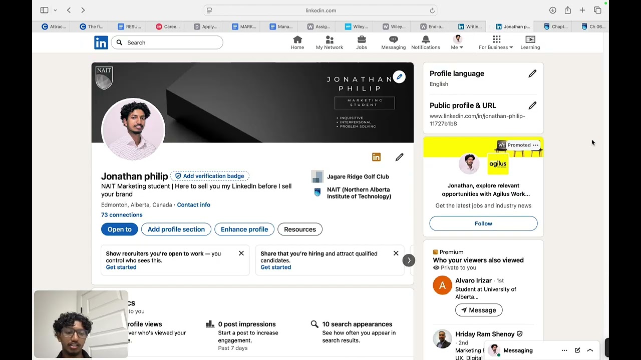Screen dimensions: 641x360
Task: Open the Notifications bell
Action: pyautogui.click(x=426, y=42)
